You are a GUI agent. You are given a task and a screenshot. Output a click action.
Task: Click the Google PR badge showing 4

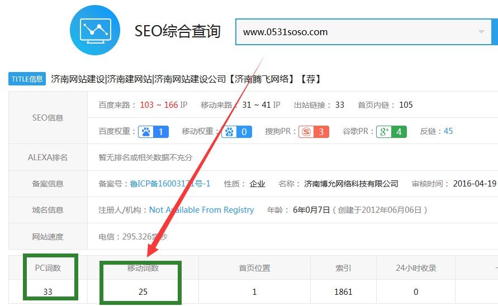[x=391, y=132]
